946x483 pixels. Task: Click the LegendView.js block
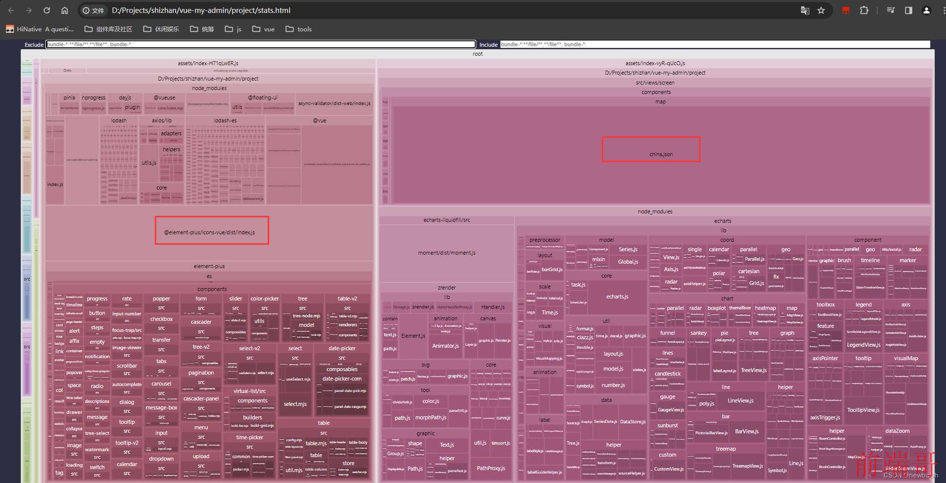863,345
